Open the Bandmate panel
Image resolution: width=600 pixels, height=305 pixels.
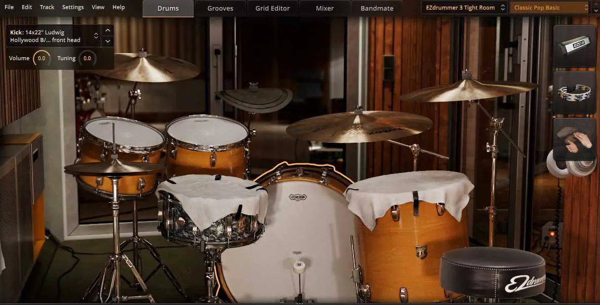coord(376,8)
